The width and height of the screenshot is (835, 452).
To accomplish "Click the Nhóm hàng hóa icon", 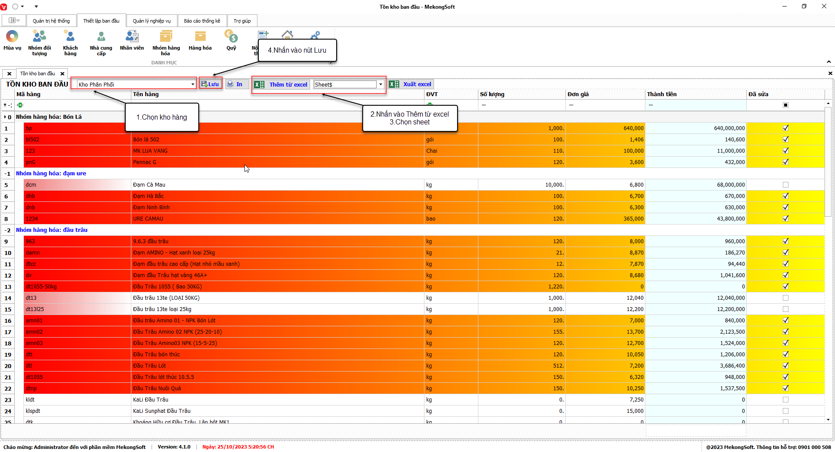I will pos(166,37).
